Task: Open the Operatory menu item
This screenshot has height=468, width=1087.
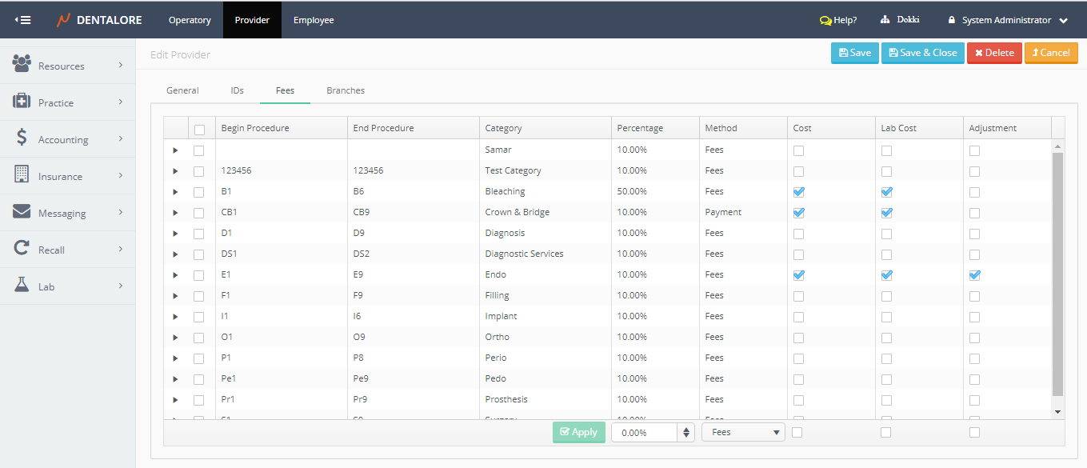Action: [x=190, y=20]
